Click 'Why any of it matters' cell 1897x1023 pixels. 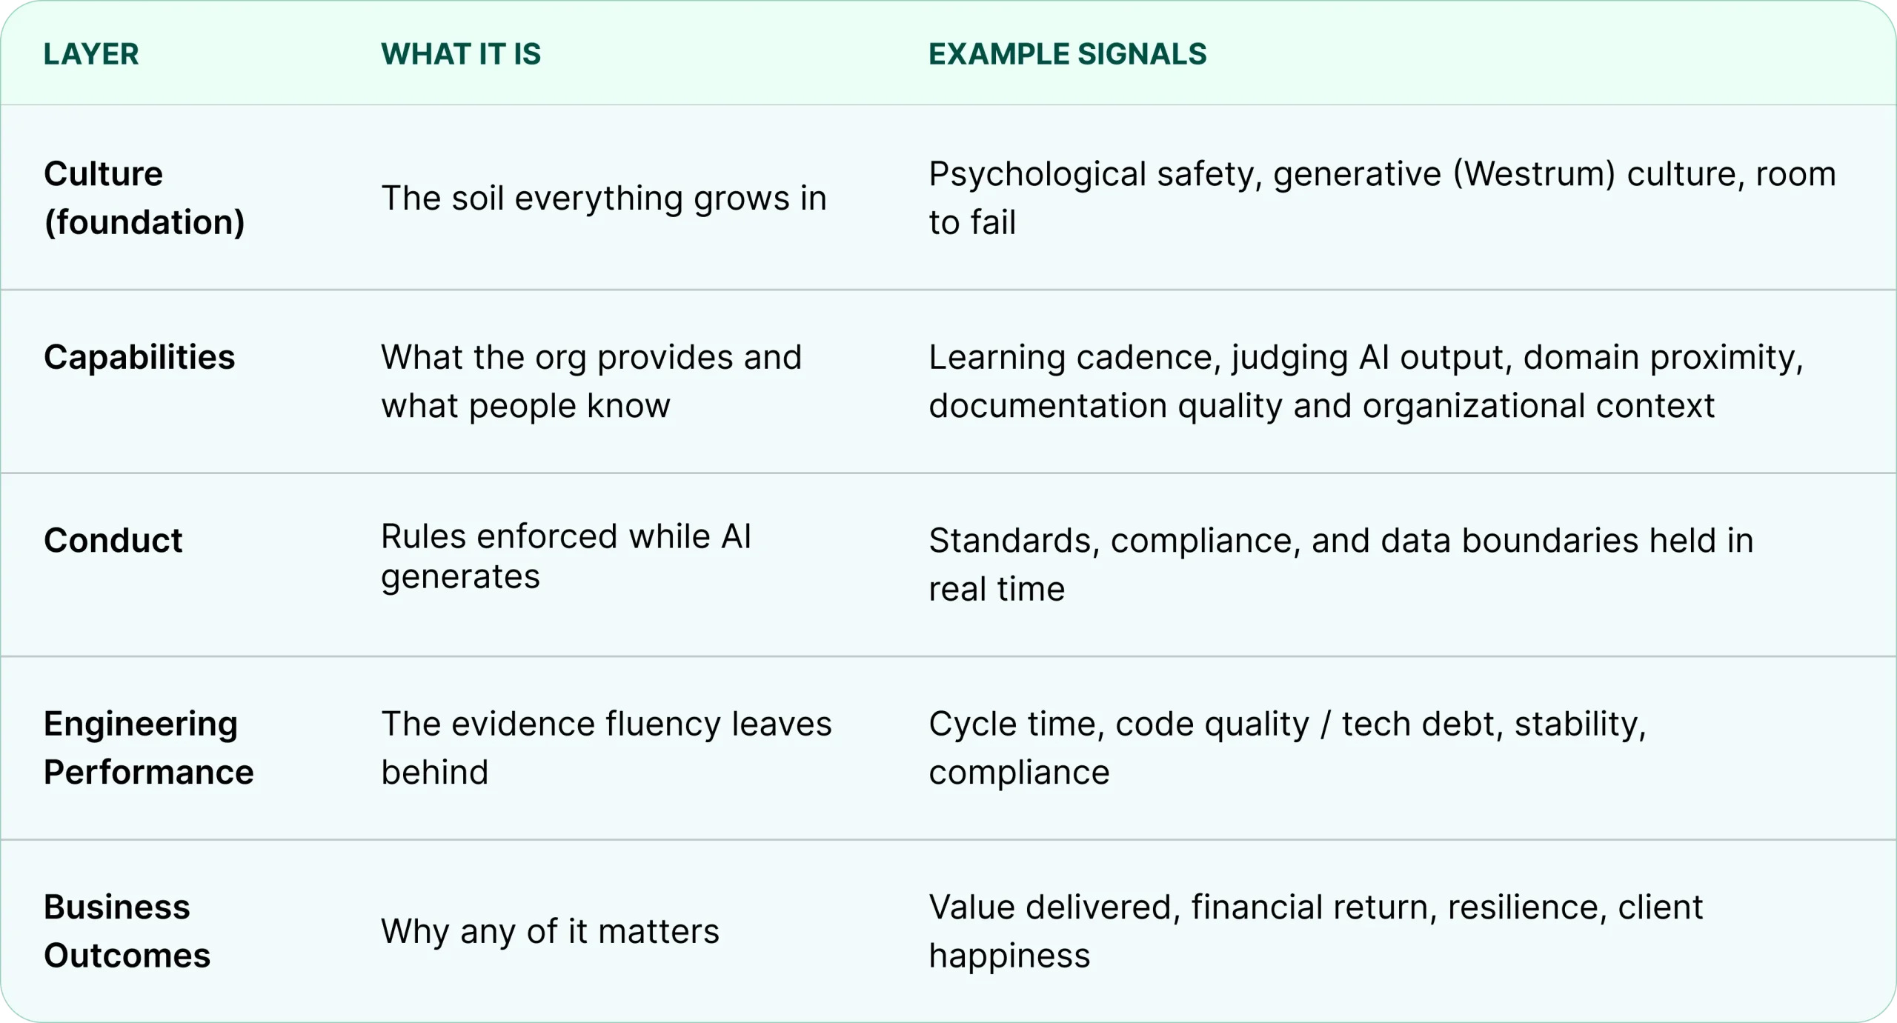coord(550,931)
